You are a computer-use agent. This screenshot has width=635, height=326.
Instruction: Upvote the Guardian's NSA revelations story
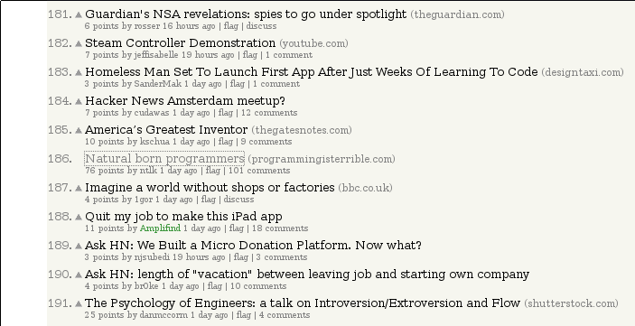(x=79, y=15)
